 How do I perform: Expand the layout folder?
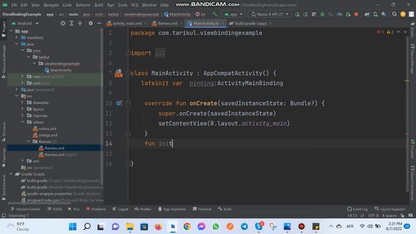point(23,109)
